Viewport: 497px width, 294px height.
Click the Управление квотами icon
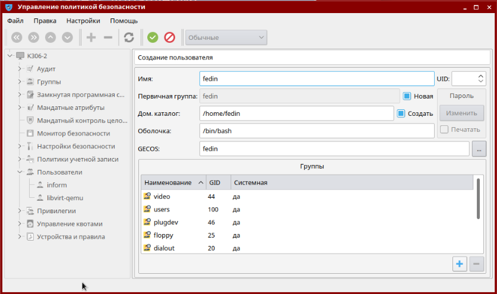click(30, 223)
